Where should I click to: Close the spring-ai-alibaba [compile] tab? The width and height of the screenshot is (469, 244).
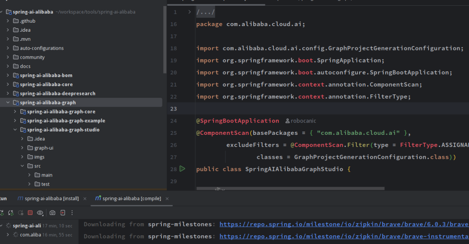point(167,199)
